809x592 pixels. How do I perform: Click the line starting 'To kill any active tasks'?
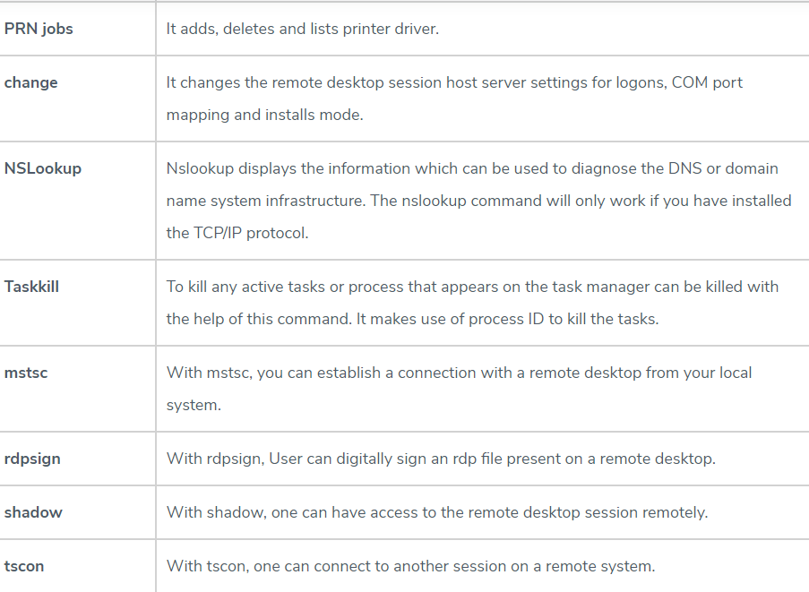point(472,287)
